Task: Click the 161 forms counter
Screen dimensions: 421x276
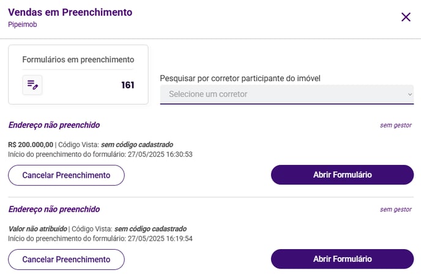Action: 128,85
